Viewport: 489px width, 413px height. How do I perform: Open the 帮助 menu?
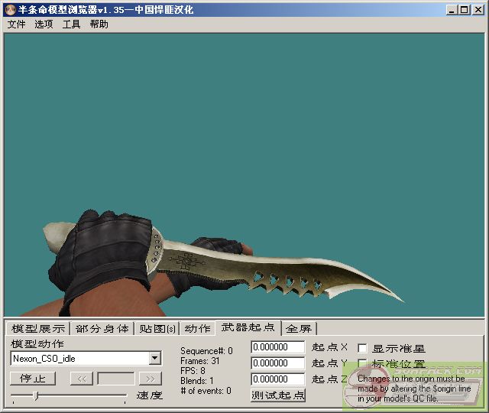[99, 24]
